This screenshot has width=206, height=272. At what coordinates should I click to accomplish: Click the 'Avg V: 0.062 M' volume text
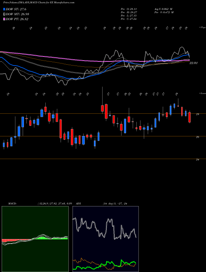pos(164,9)
